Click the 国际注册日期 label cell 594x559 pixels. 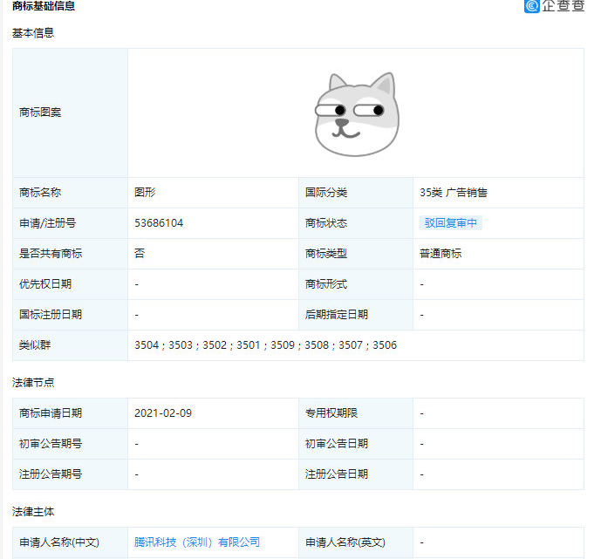click(70, 315)
